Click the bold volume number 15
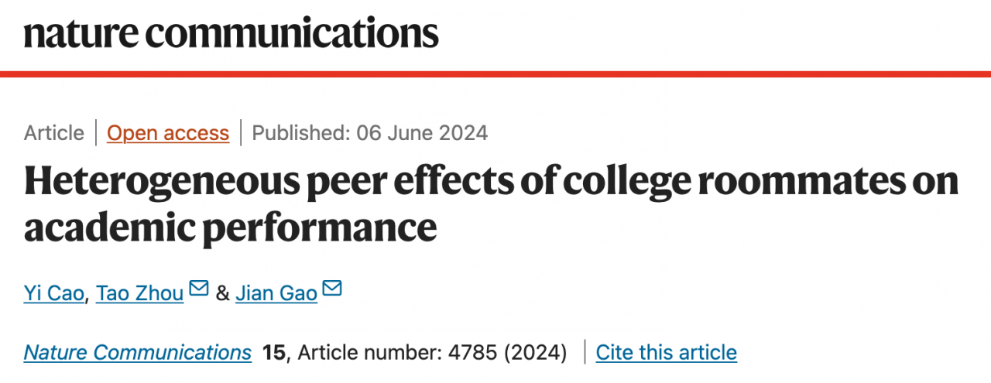 point(274,353)
